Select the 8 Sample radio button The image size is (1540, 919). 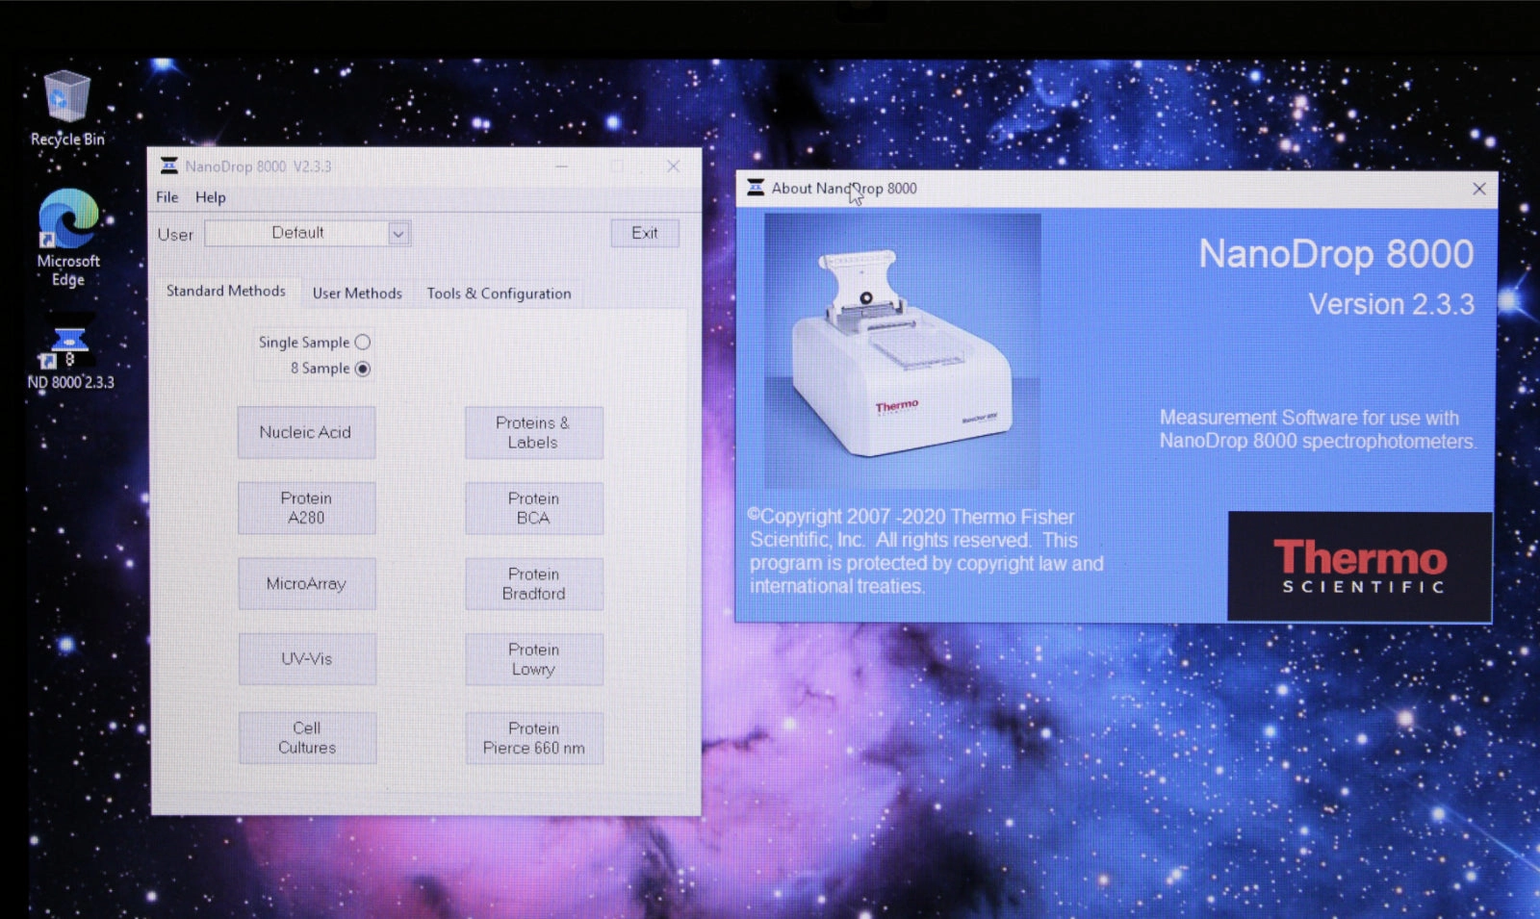[x=363, y=368]
